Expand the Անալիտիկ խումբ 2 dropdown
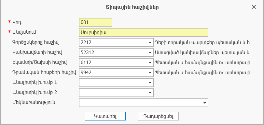Viewport: 264px width, 125px height. 150,93
